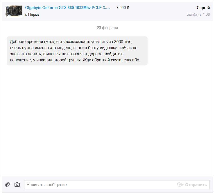Viewport: 215px width, 194px height.
Task: Click the 23 февраля date separator
Action: coord(107,28)
